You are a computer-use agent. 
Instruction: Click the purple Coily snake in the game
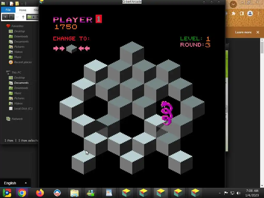click(167, 113)
